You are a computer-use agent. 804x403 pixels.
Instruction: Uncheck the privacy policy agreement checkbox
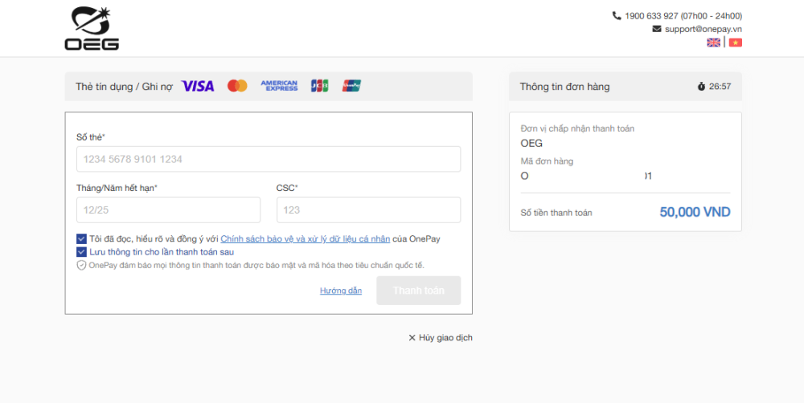[x=81, y=238]
